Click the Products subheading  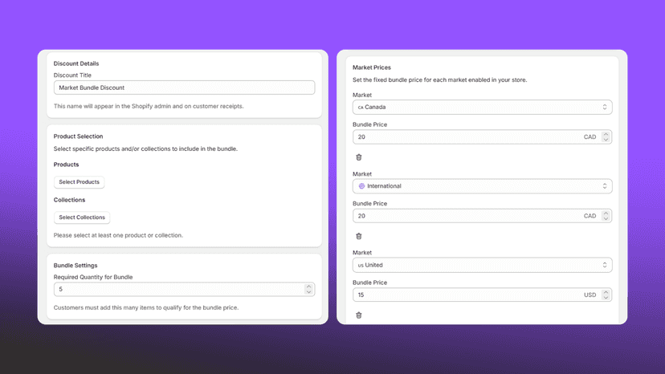[66, 165]
